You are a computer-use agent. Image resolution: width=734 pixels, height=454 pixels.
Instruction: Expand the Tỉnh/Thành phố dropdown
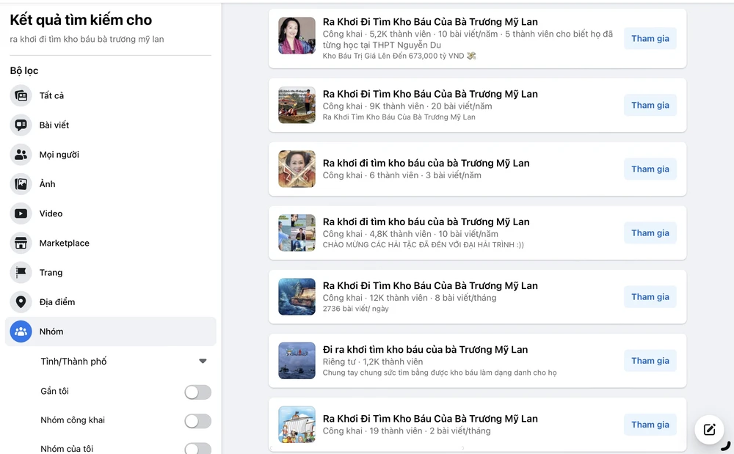click(x=203, y=361)
